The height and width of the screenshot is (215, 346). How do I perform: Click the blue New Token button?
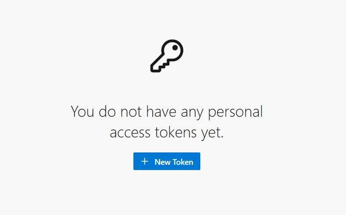[166, 161]
